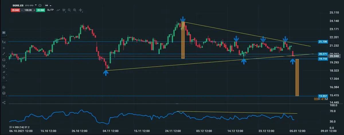Select the crosshair move tool in toolbar
Image resolution: width=344 pixels, height=135 pixels.
81,10
